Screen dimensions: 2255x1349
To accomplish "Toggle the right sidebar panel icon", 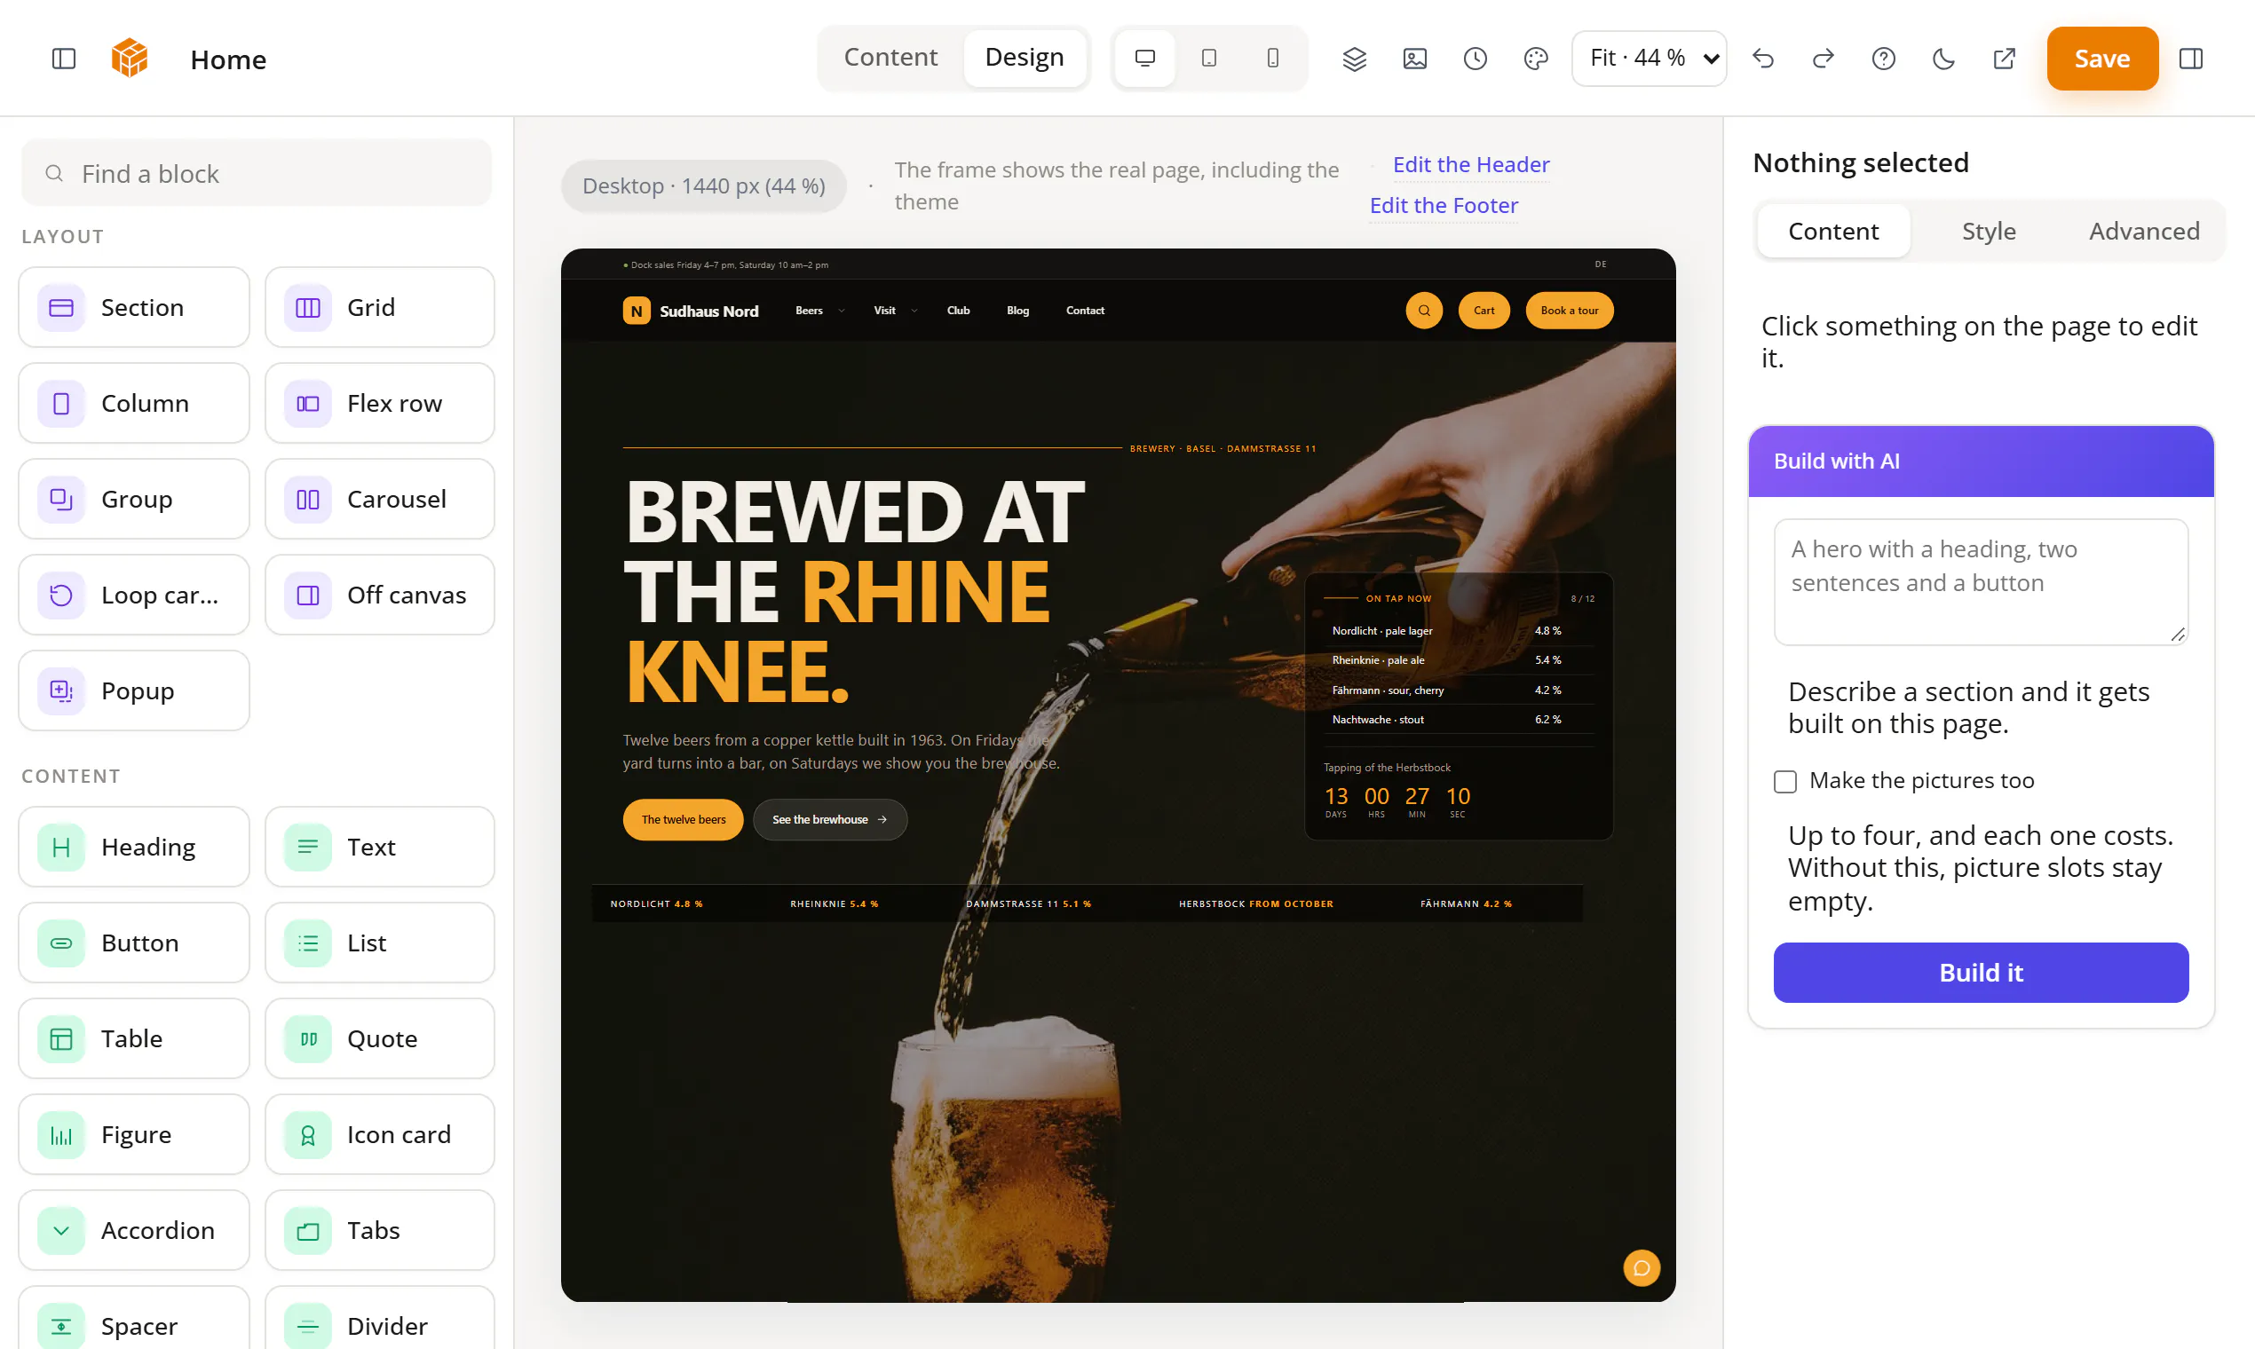I will point(2190,59).
